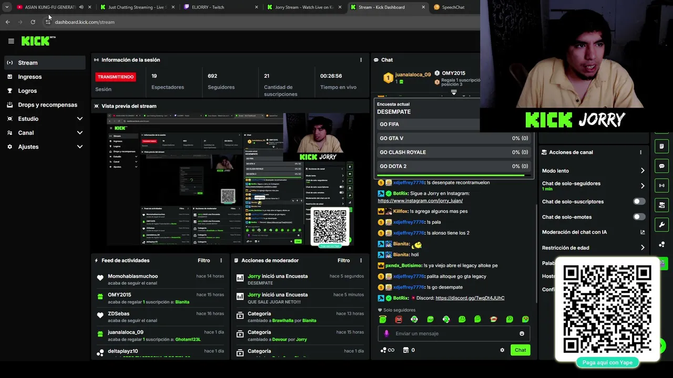Viewport: 673px width, 378px height.
Task: Open Modo lento options chevron
Action: tap(642, 171)
